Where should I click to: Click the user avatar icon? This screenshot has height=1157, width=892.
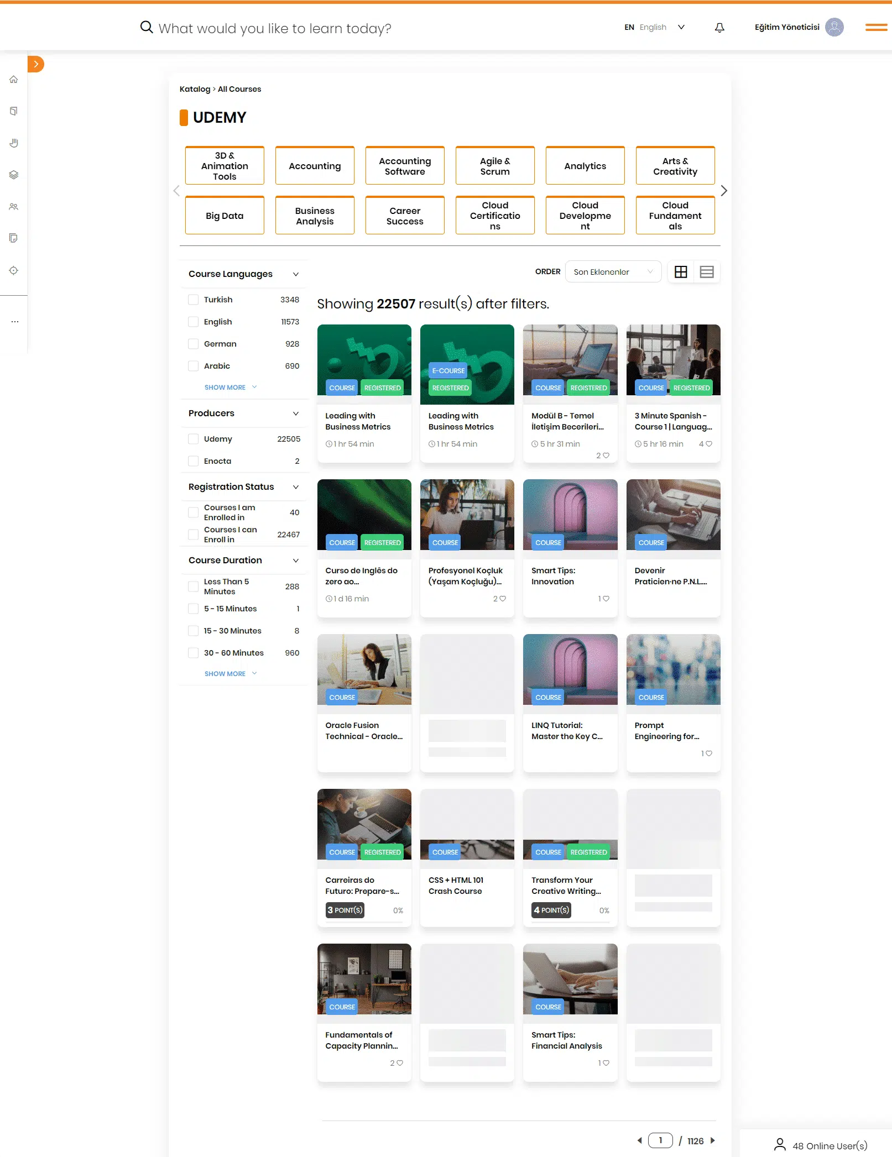pos(834,27)
